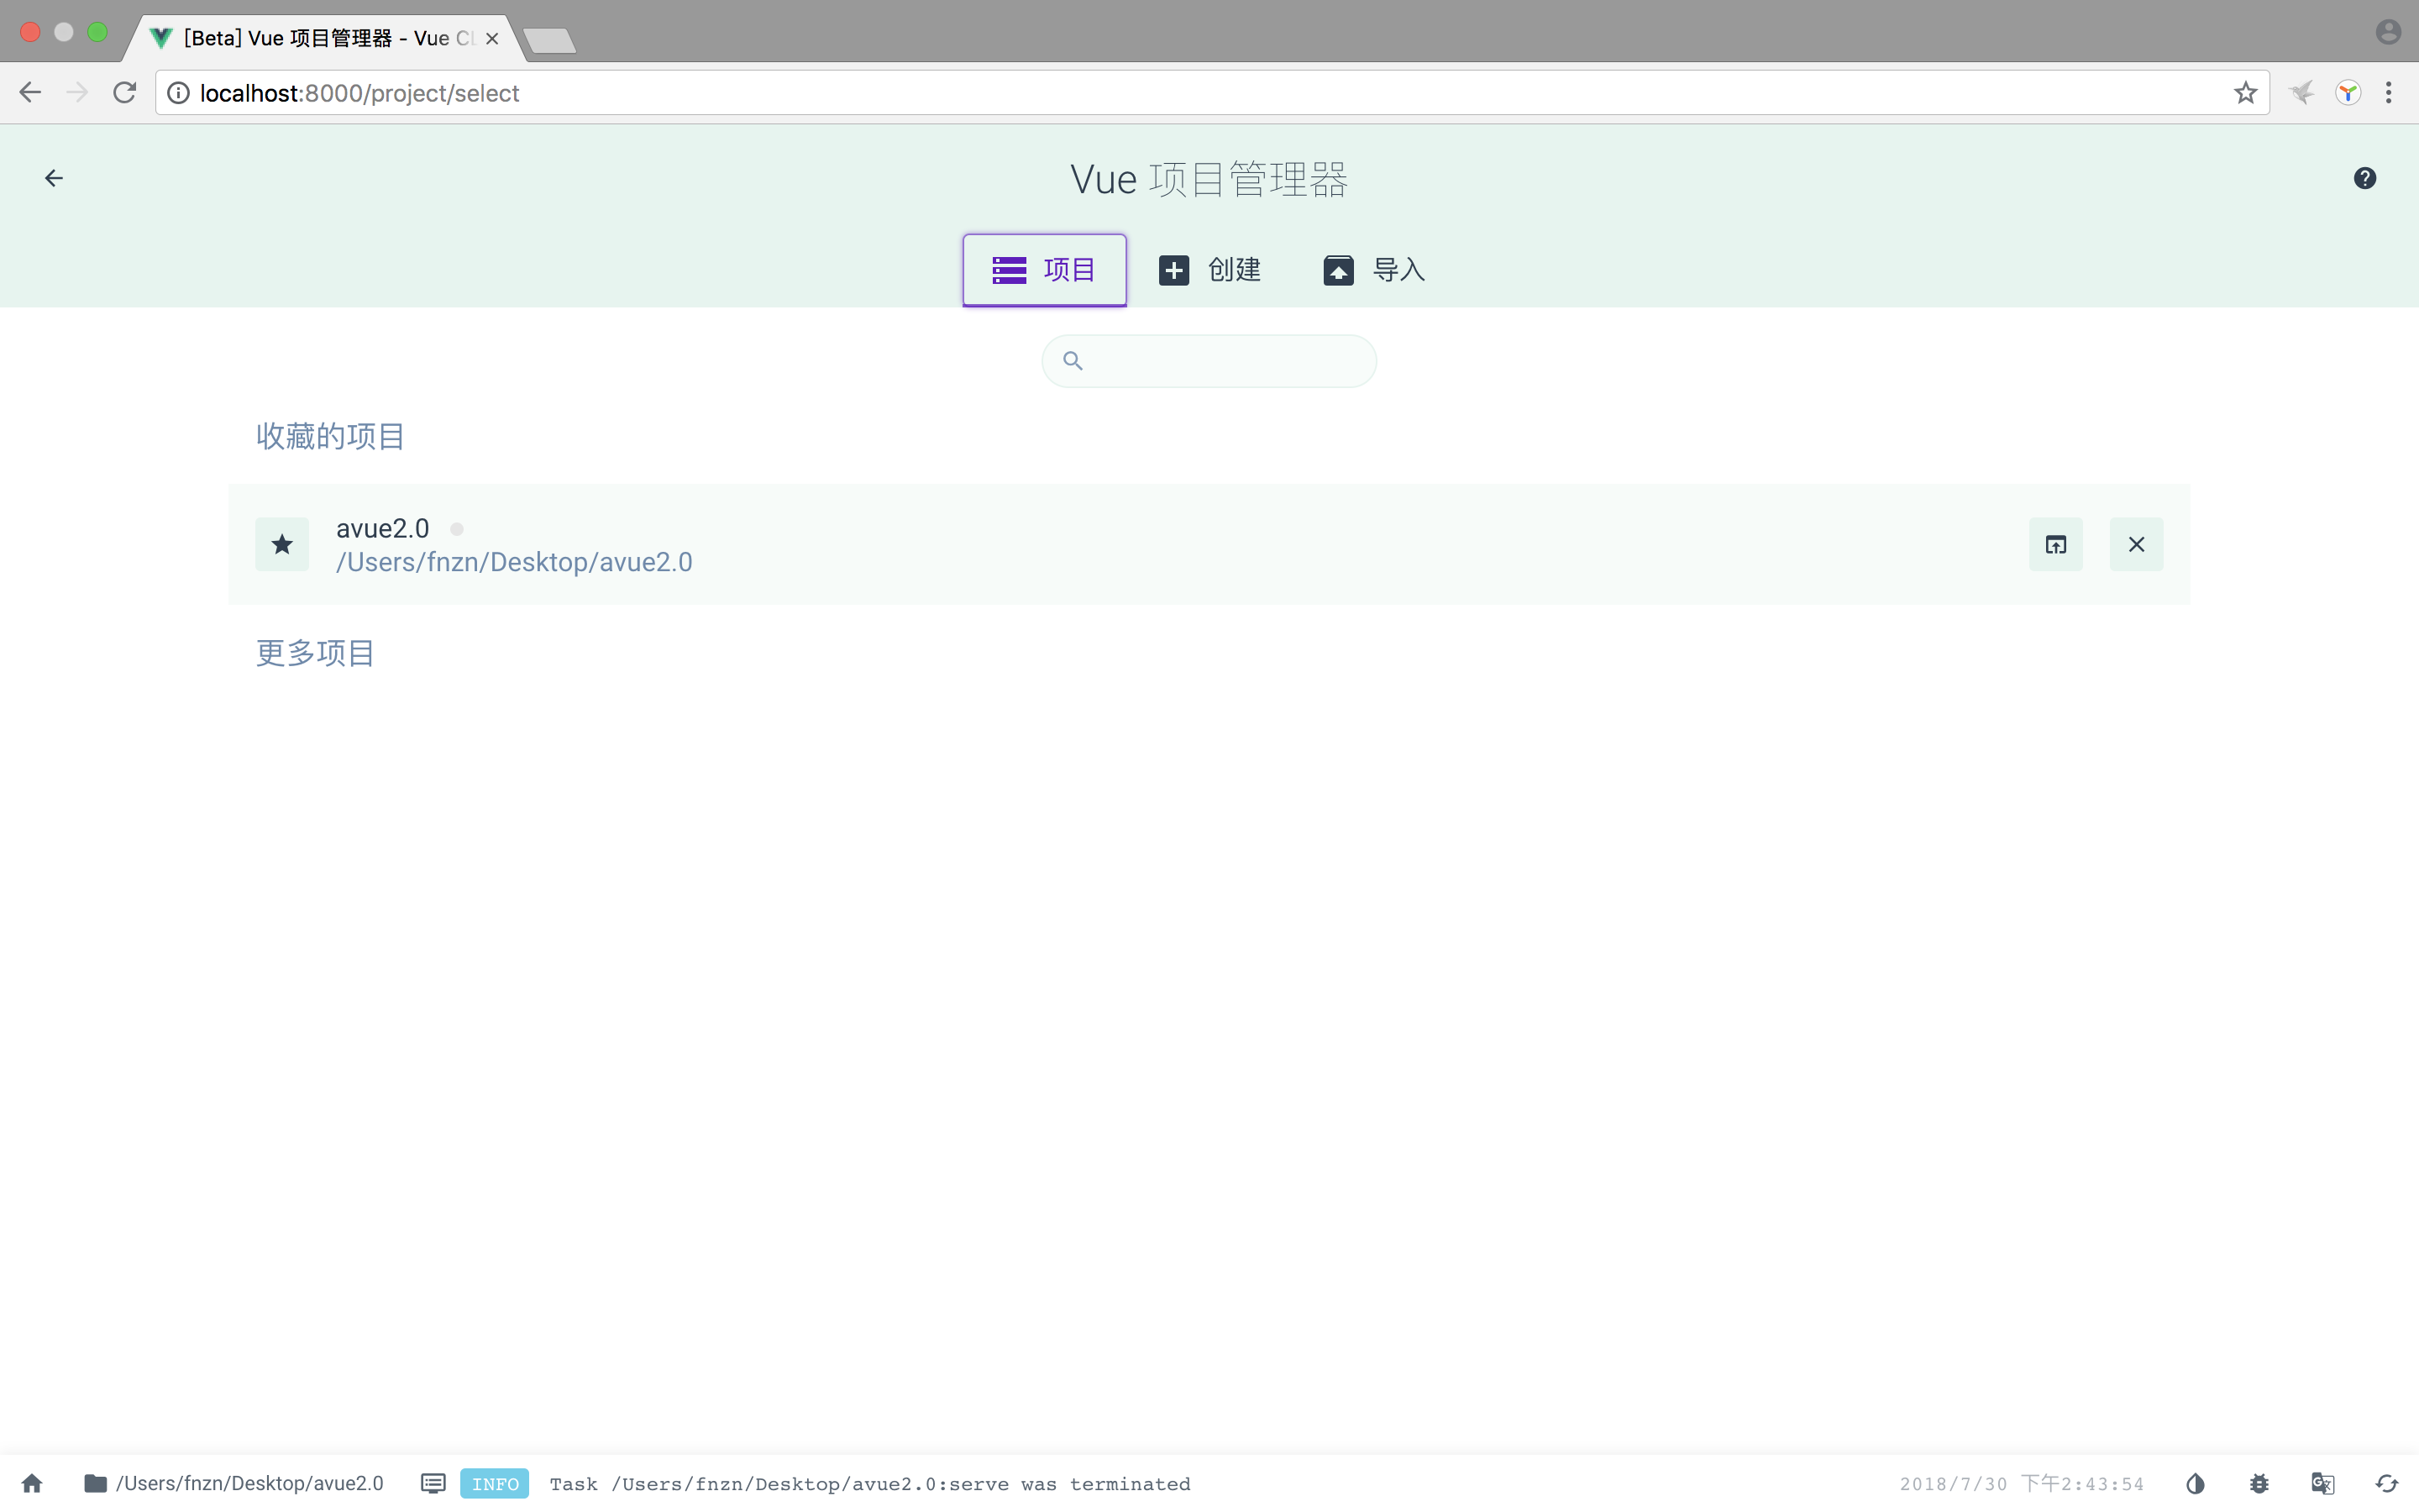
Task: Toggle dark mode with the contrast icon
Action: click(x=2195, y=1483)
